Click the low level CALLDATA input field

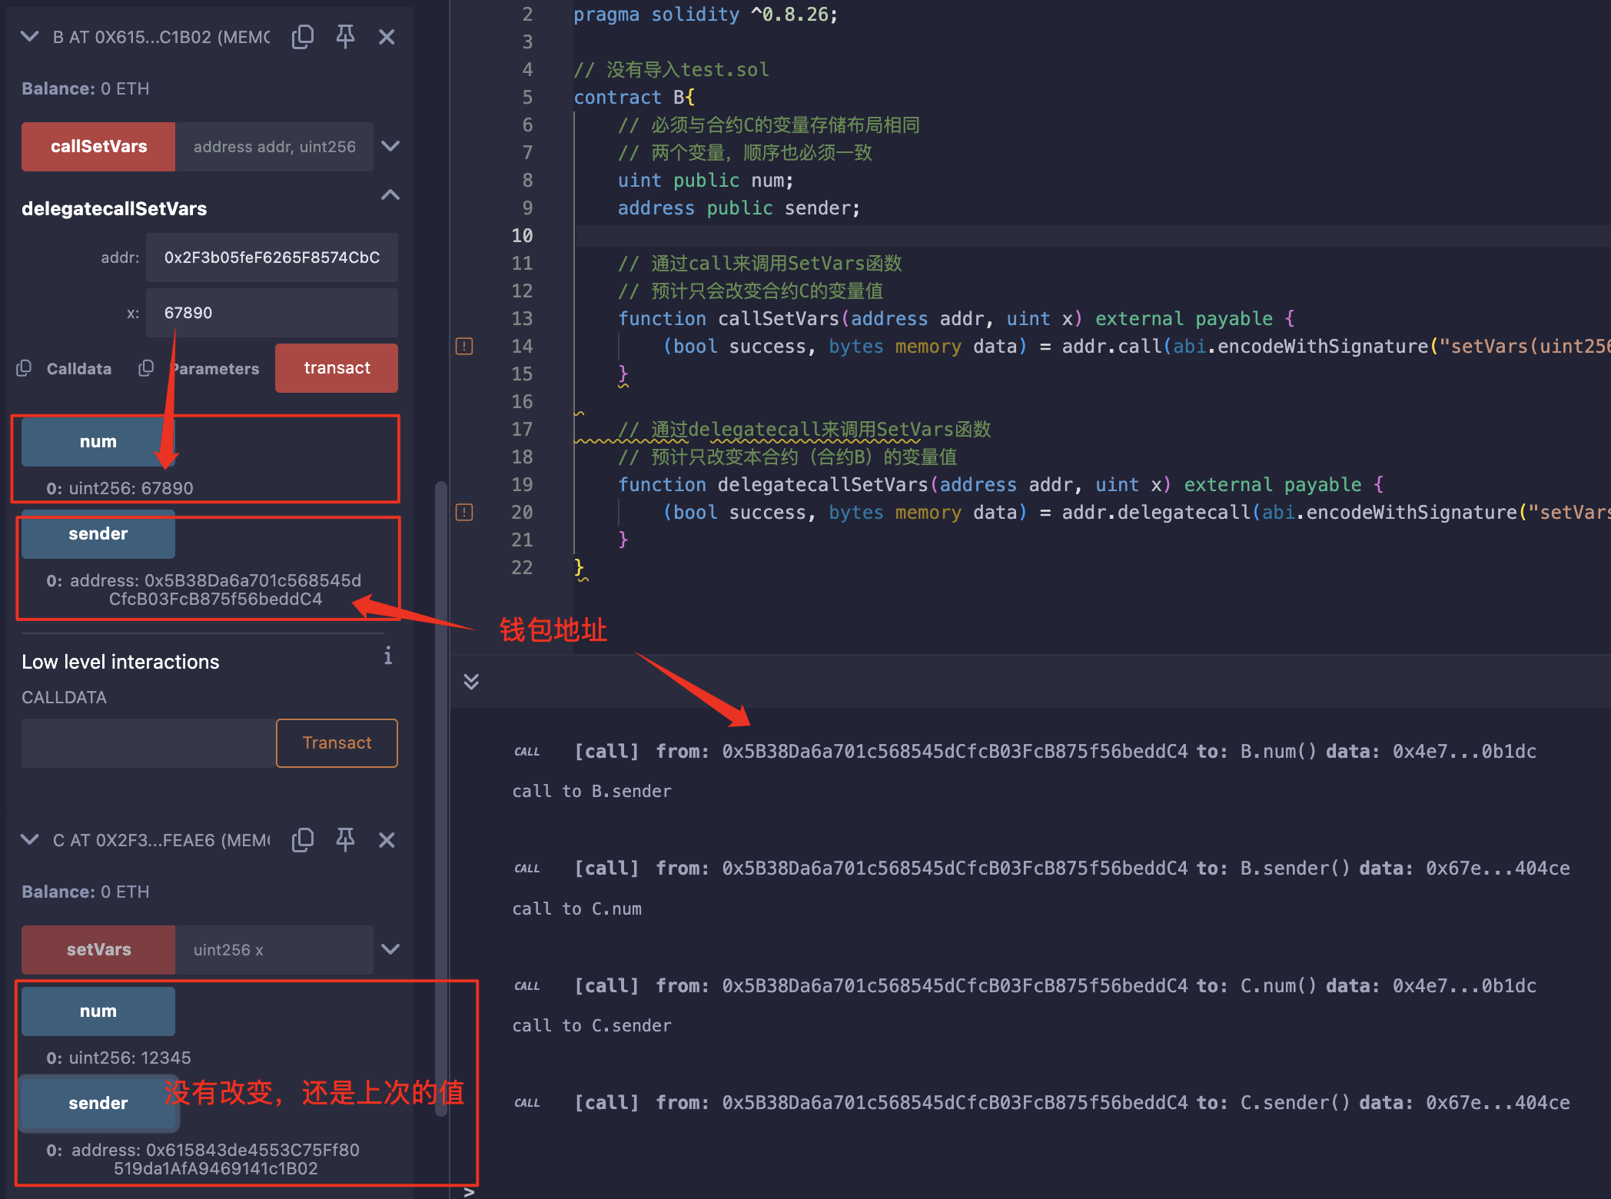(148, 743)
